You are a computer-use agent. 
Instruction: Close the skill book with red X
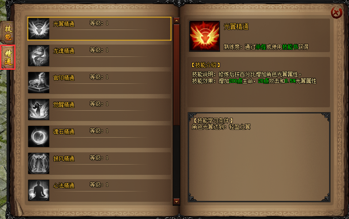point(336,12)
